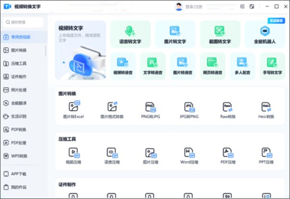
Task: Open 我的作品 in the sidebar
Action: coord(24,187)
